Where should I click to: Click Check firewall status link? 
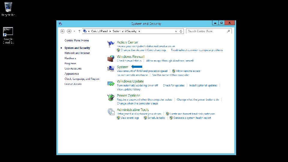click(x=129, y=61)
